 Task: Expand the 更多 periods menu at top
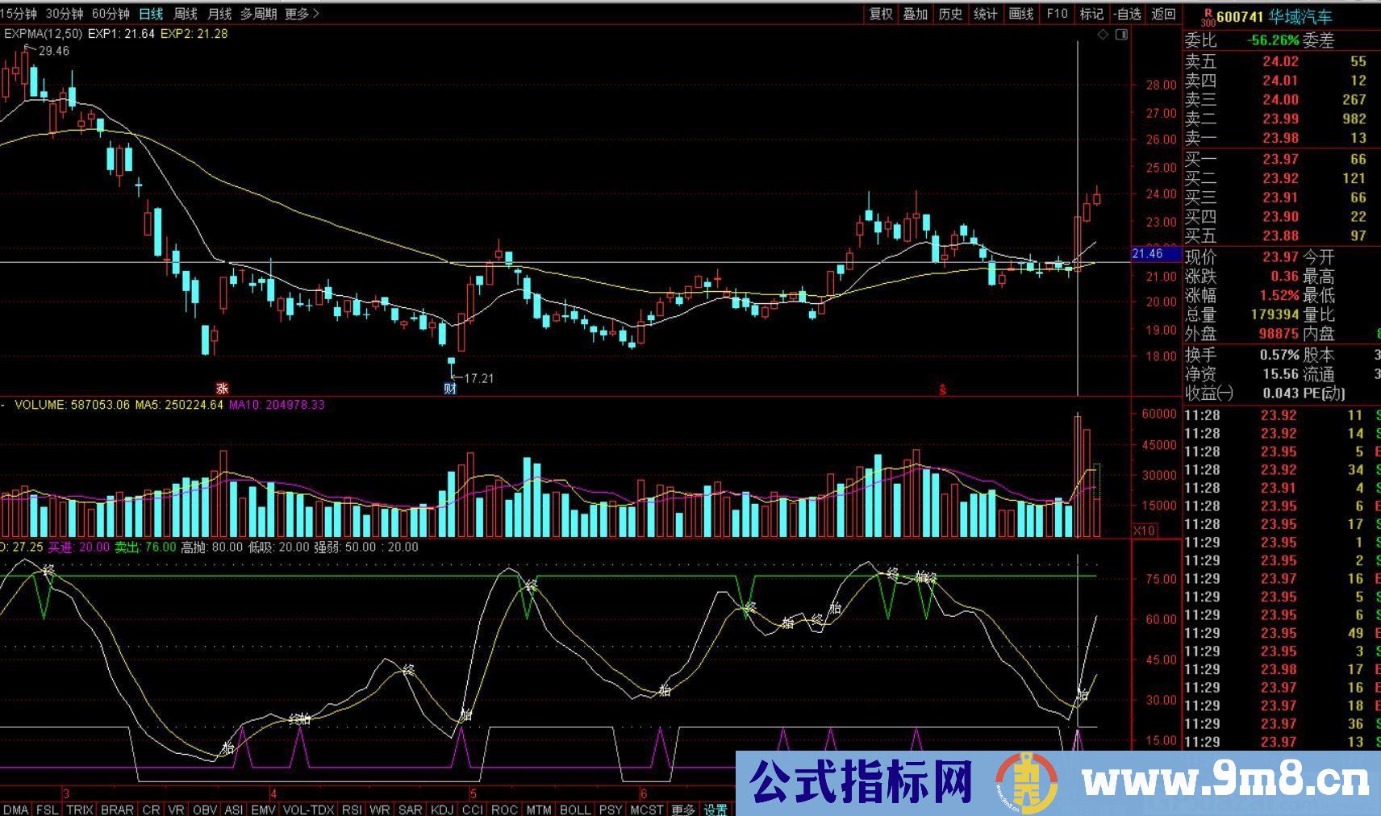302,14
